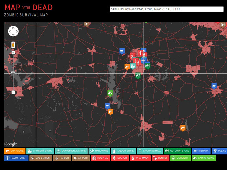The image size is (227, 170).
Task: Select the red pharmacy marker above the grocery marker
Action: tap(138, 63)
